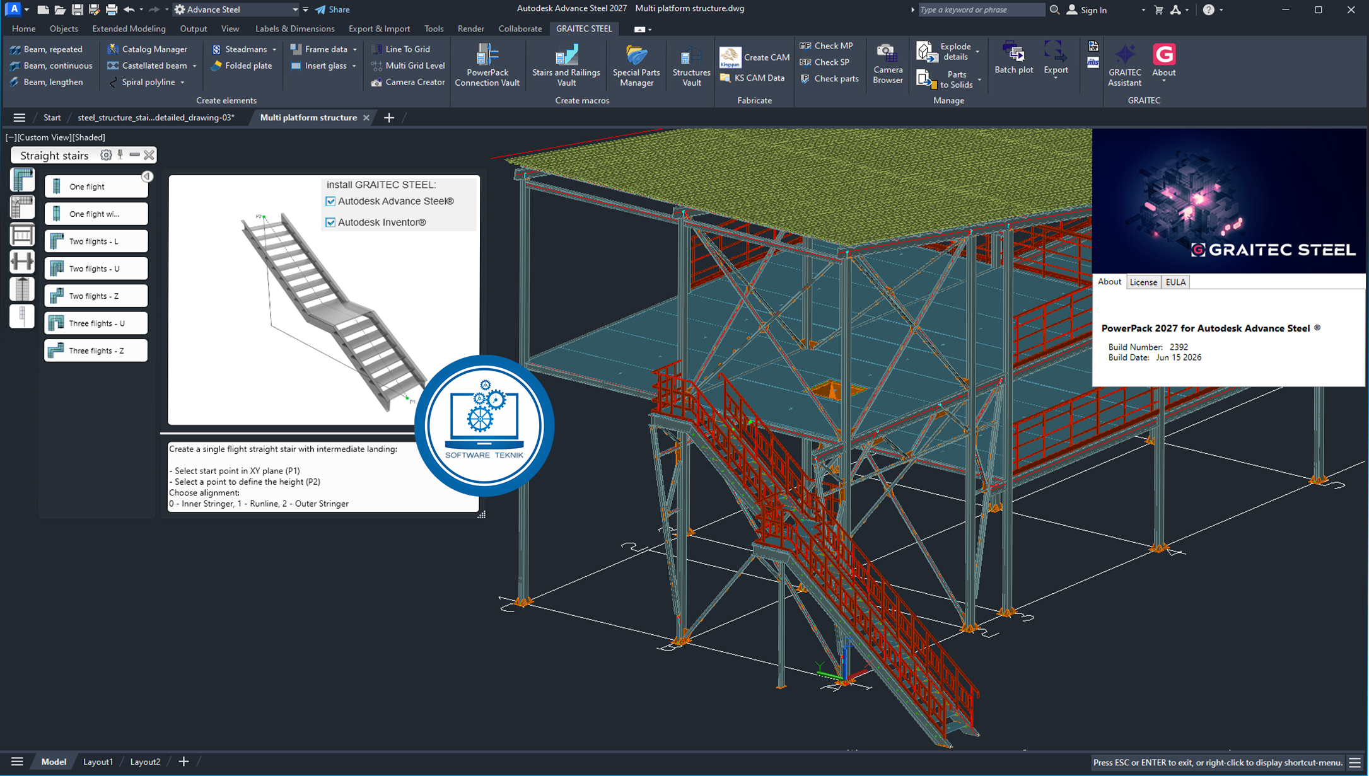This screenshot has width=1369, height=776.
Task: Open the GRAITEC Assistant
Action: coord(1124,65)
